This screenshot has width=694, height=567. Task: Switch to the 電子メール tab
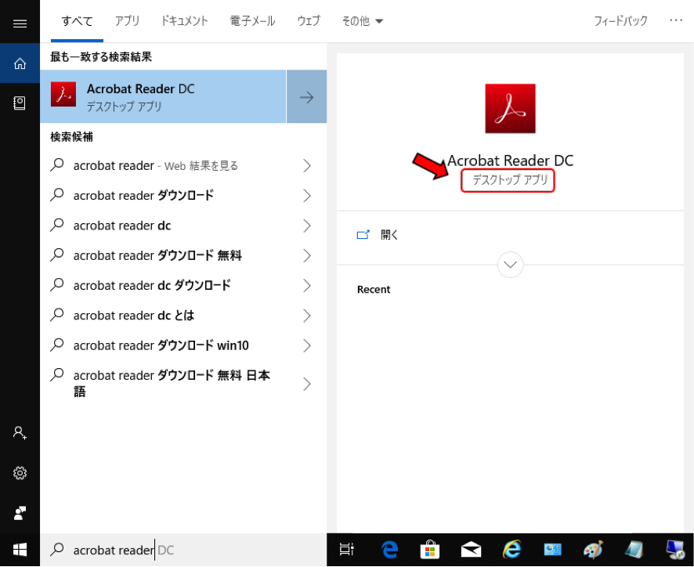click(x=252, y=21)
